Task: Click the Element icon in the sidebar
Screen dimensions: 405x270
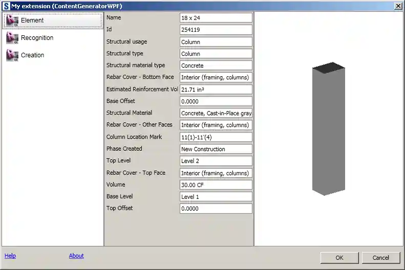Action: tap(12, 20)
